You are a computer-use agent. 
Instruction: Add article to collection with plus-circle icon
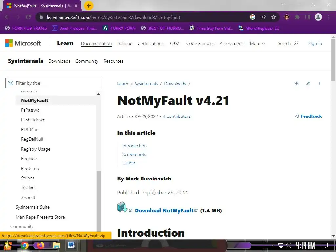[296, 84]
